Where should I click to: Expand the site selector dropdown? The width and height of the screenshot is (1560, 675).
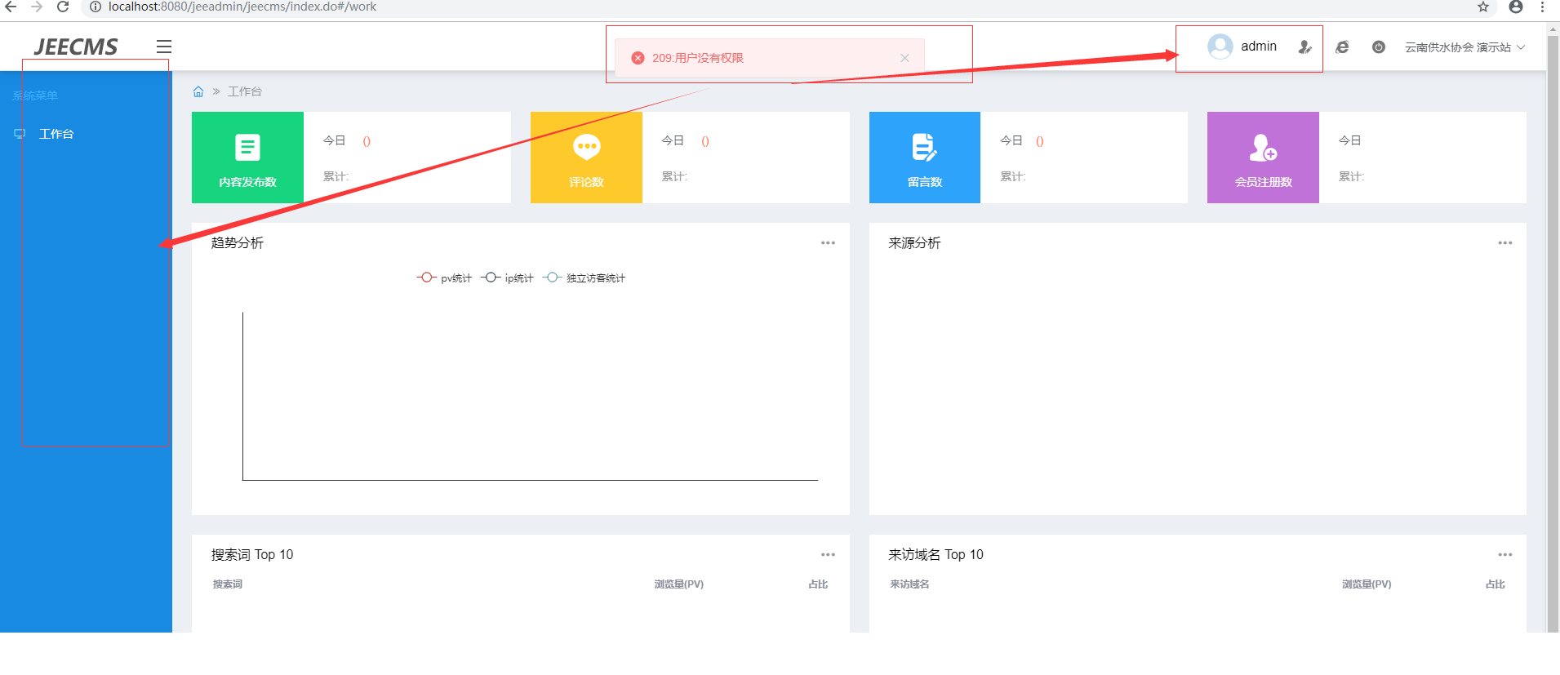coord(1464,47)
